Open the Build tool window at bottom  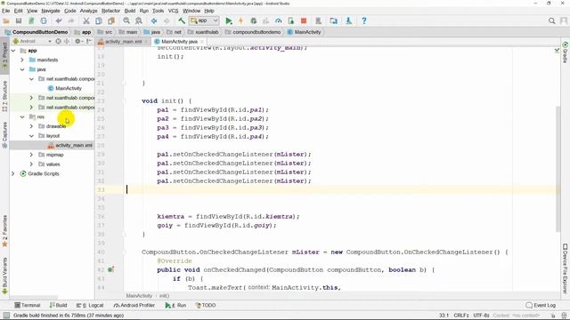[58, 305]
